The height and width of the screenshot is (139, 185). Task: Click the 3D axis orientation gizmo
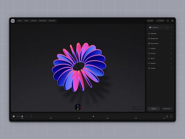click(78, 107)
